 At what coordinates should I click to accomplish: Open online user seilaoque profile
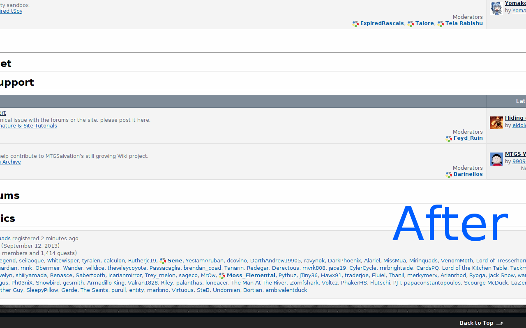(x=31, y=261)
